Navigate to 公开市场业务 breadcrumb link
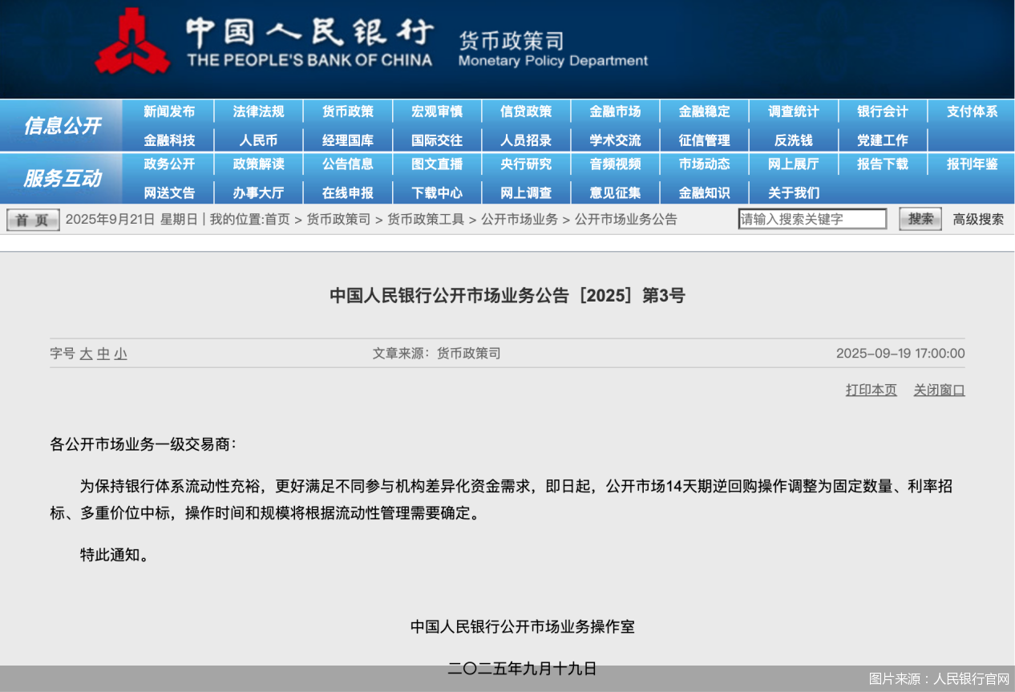1015x692 pixels. click(519, 219)
